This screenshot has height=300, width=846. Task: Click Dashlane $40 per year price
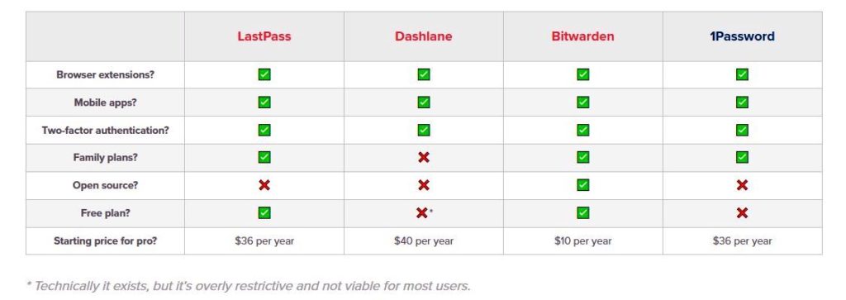pos(424,241)
